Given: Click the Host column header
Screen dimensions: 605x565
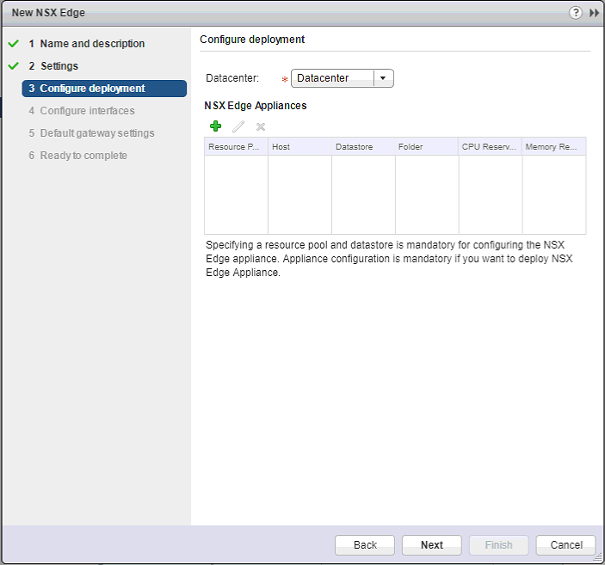Looking at the screenshot, I should coord(299,147).
